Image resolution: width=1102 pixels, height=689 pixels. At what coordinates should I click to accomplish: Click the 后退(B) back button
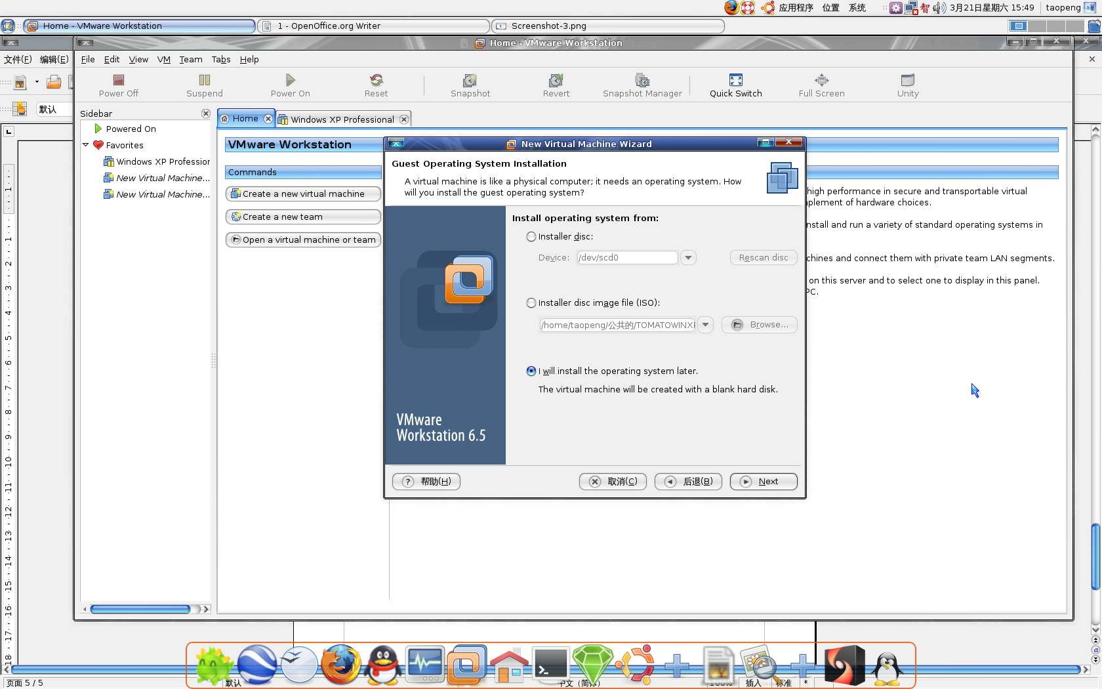[688, 482]
